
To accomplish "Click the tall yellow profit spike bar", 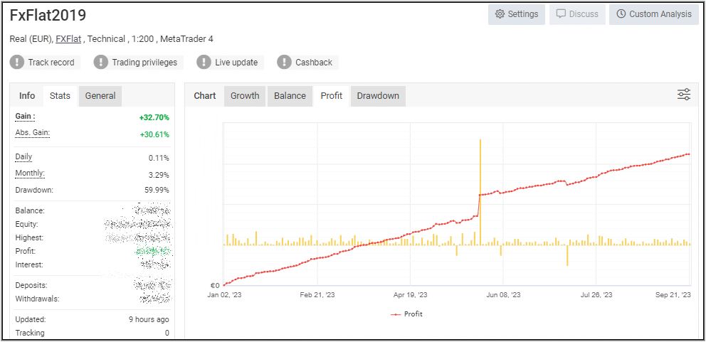I will point(480,185).
